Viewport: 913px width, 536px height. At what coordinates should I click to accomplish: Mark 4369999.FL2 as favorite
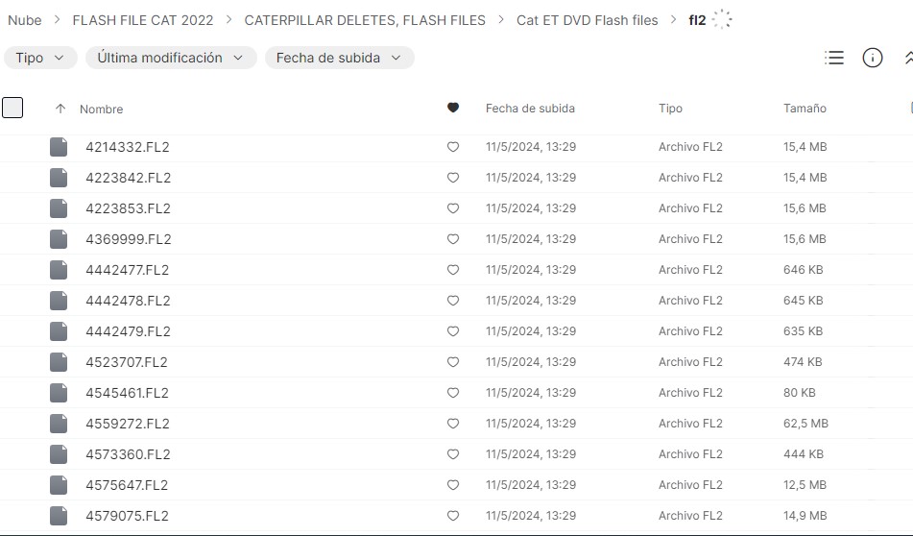(x=453, y=239)
